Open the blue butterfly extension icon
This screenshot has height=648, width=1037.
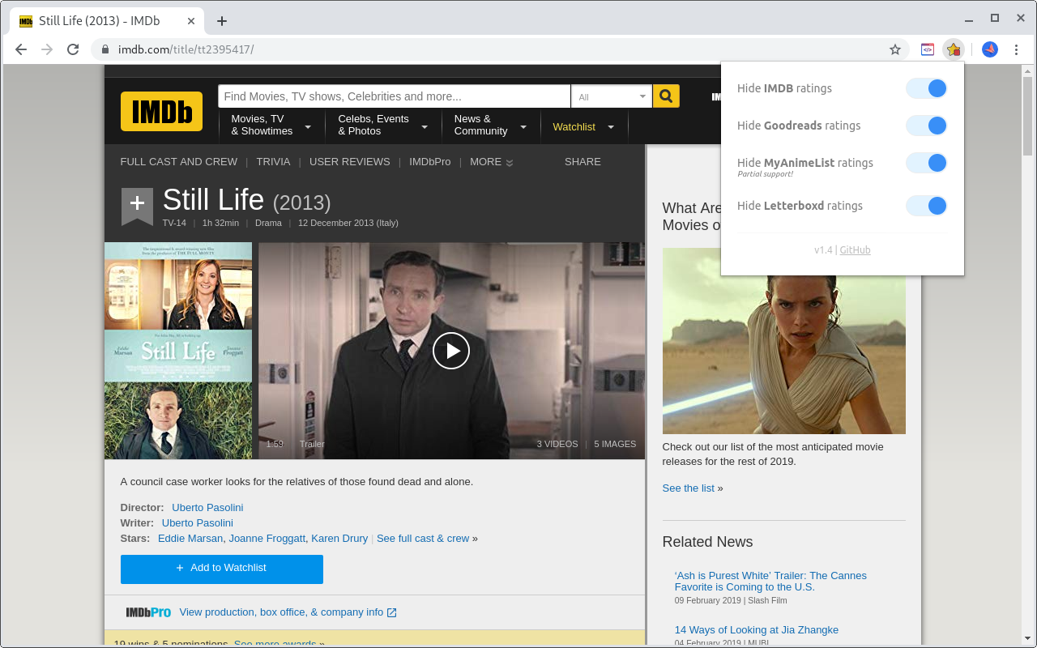click(x=989, y=49)
